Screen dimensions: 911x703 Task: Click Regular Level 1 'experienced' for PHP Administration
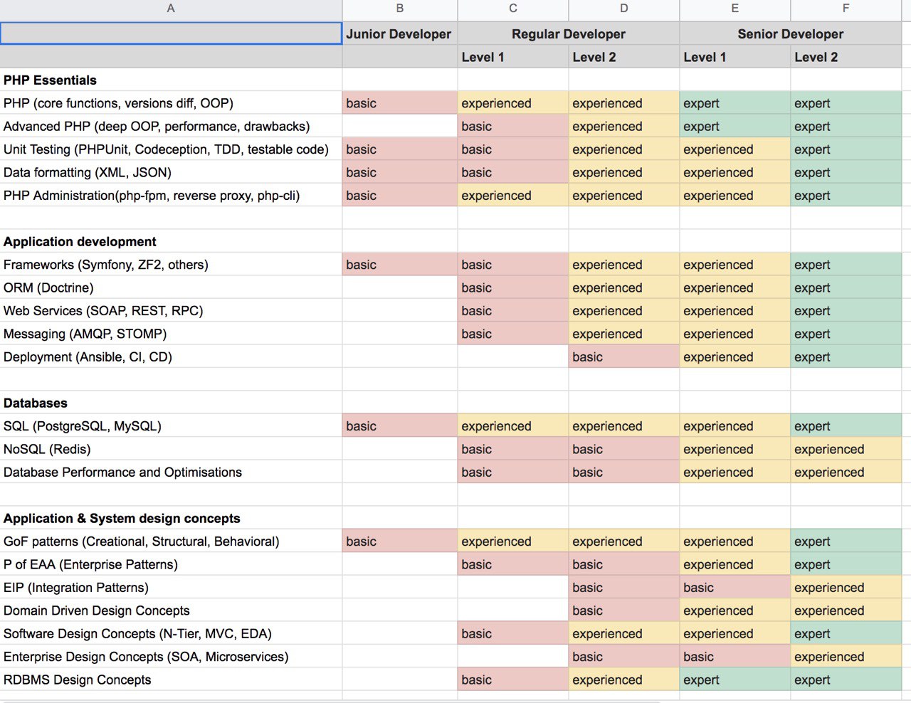[x=513, y=195]
